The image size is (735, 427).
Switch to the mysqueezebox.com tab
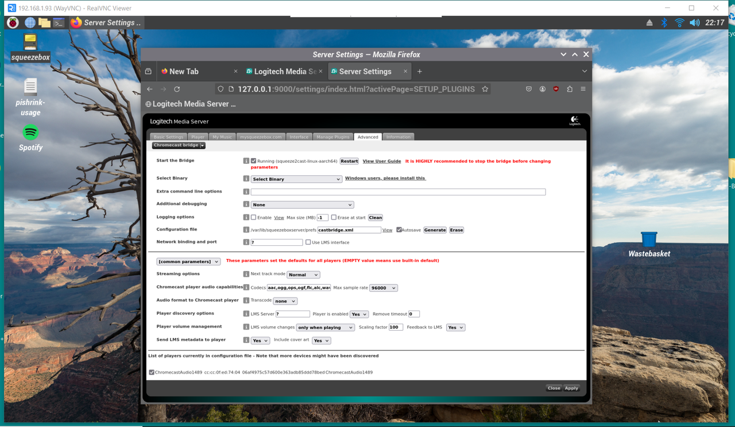[x=261, y=137]
